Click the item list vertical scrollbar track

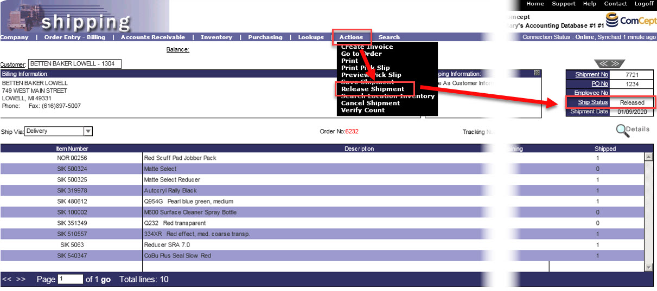pos(648,211)
